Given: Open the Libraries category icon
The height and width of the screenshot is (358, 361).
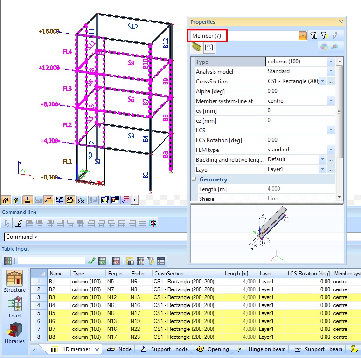Looking at the screenshot, I should coord(14,332).
